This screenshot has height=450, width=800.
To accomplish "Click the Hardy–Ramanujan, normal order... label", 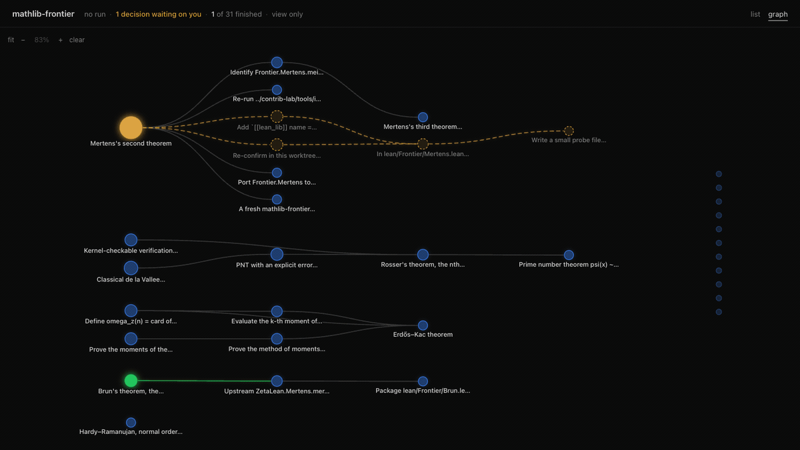I will click(131, 432).
